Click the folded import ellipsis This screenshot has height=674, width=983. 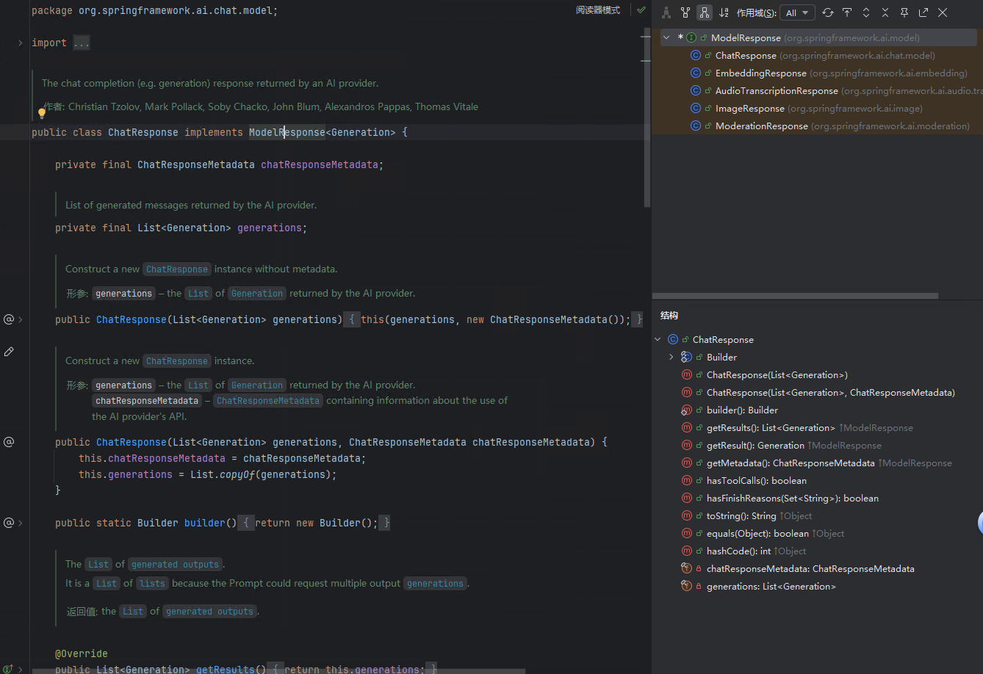pyautogui.click(x=81, y=43)
